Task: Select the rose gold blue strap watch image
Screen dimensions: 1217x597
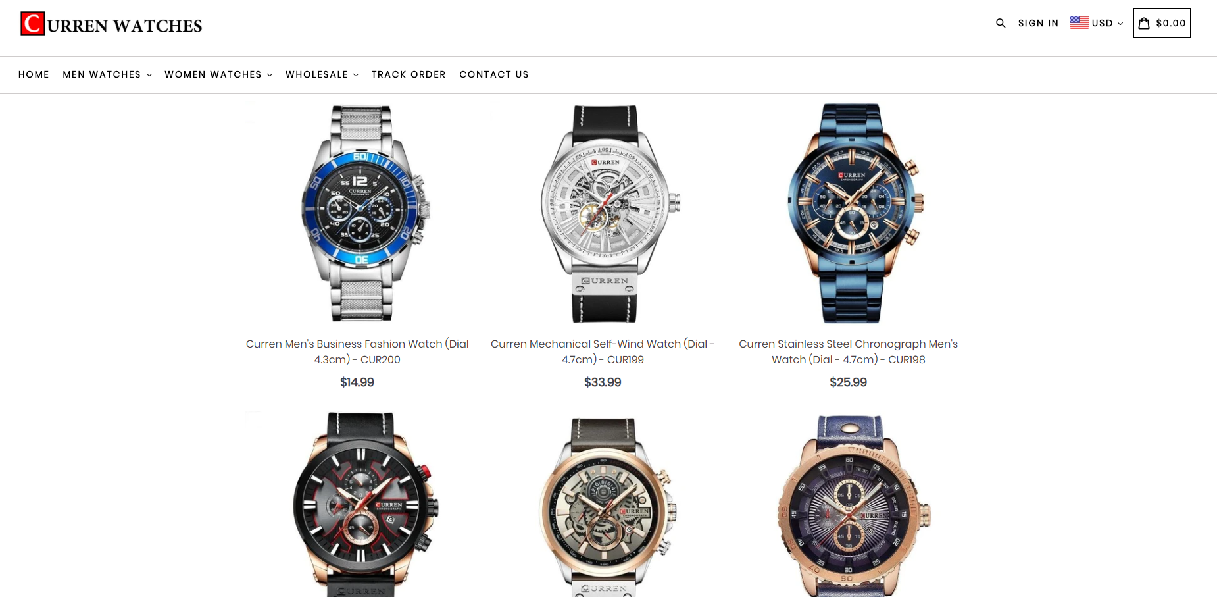Action: 853,506
